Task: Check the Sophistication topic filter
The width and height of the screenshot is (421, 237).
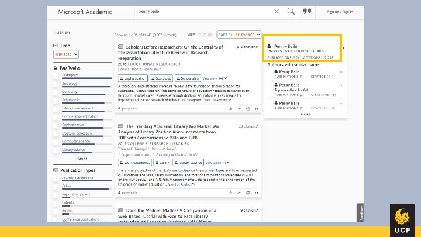Action: [56, 126]
